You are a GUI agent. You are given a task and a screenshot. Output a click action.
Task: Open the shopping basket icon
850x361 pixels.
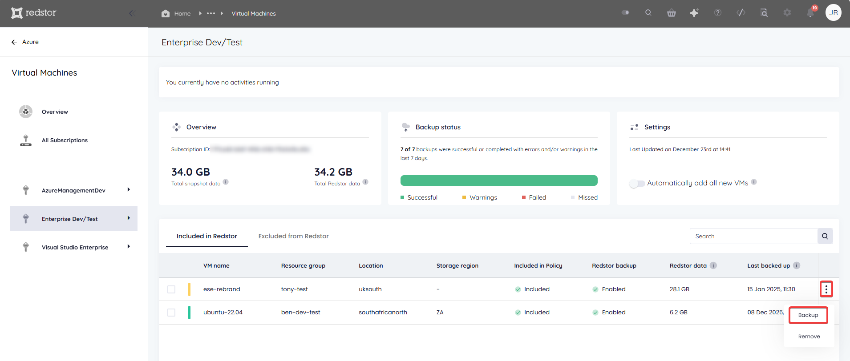point(672,13)
